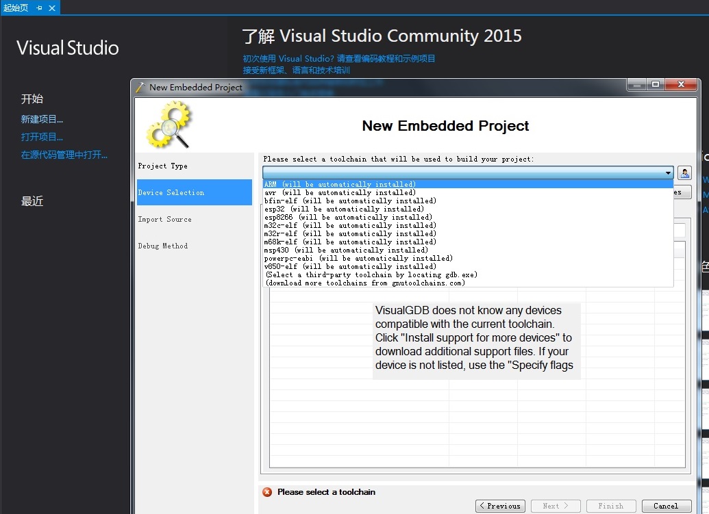The image size is (709, 514).
Task: Close the New Embedded Project dialog
Action: pos(681,84)
